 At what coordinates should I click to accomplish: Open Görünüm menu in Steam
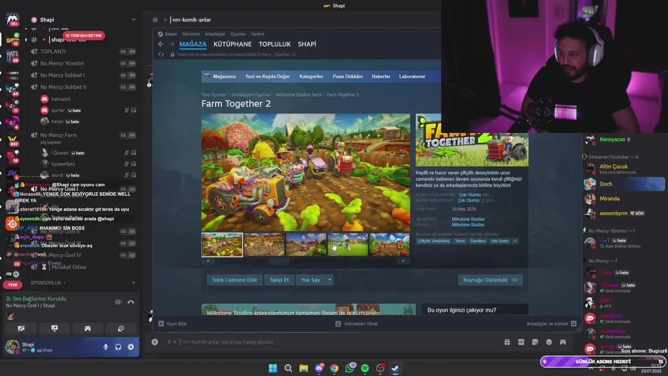191,34
